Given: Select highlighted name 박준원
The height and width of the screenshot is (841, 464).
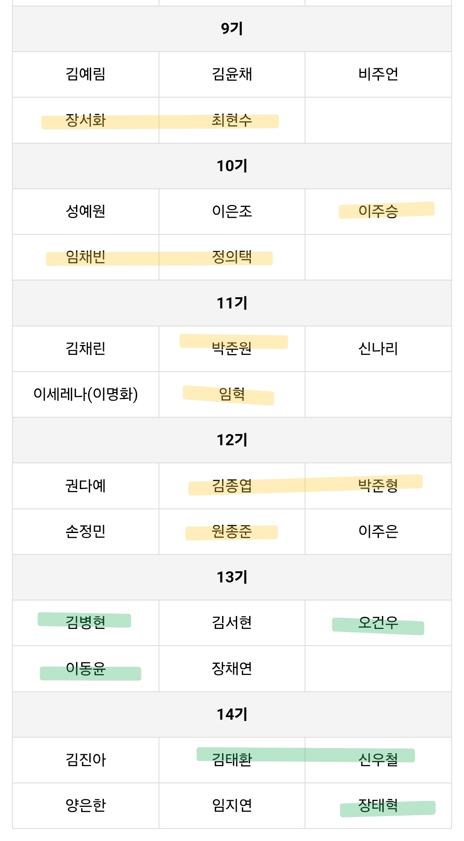Looking at the screenshot, I should coord(232,348).
